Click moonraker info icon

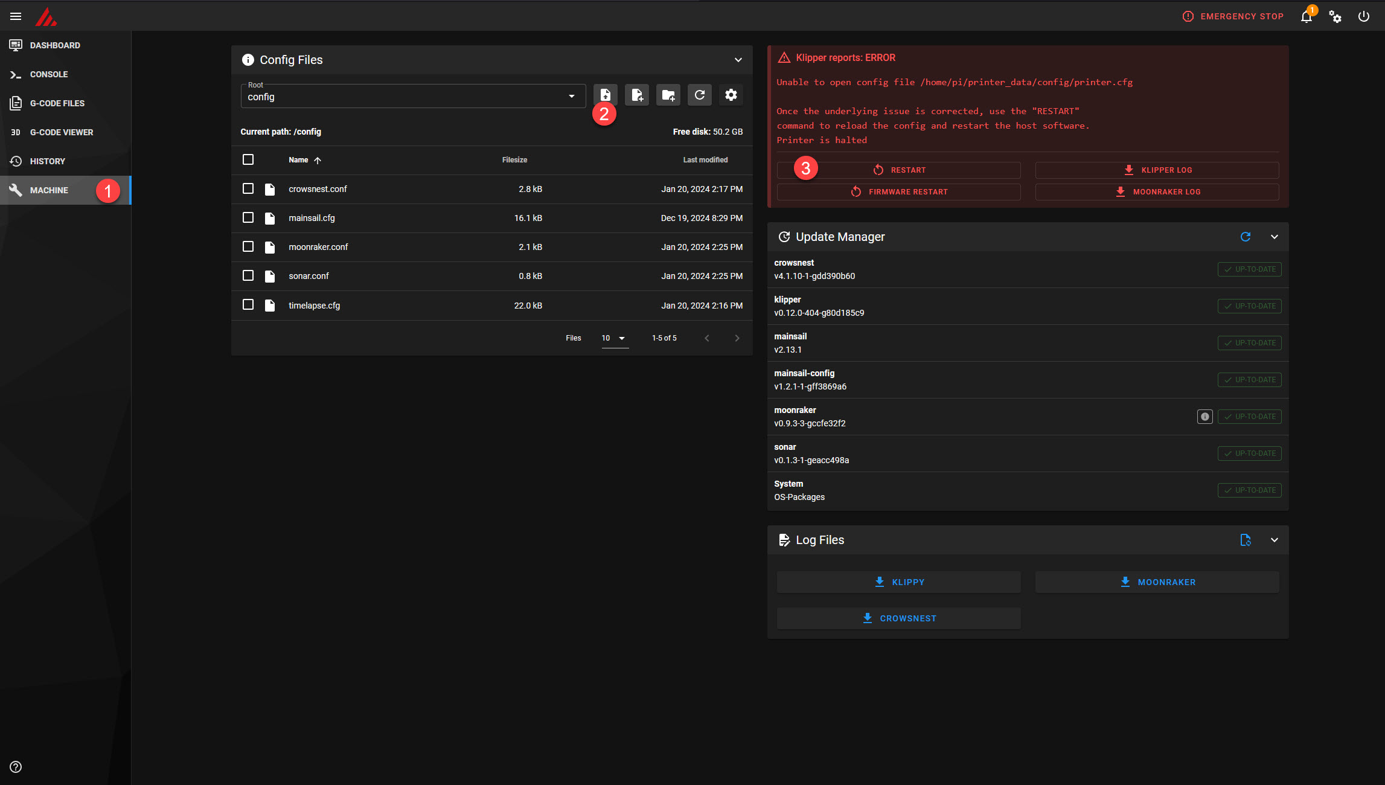(x=1204, y=417)
